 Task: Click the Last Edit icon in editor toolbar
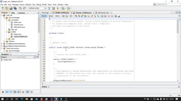63,16
